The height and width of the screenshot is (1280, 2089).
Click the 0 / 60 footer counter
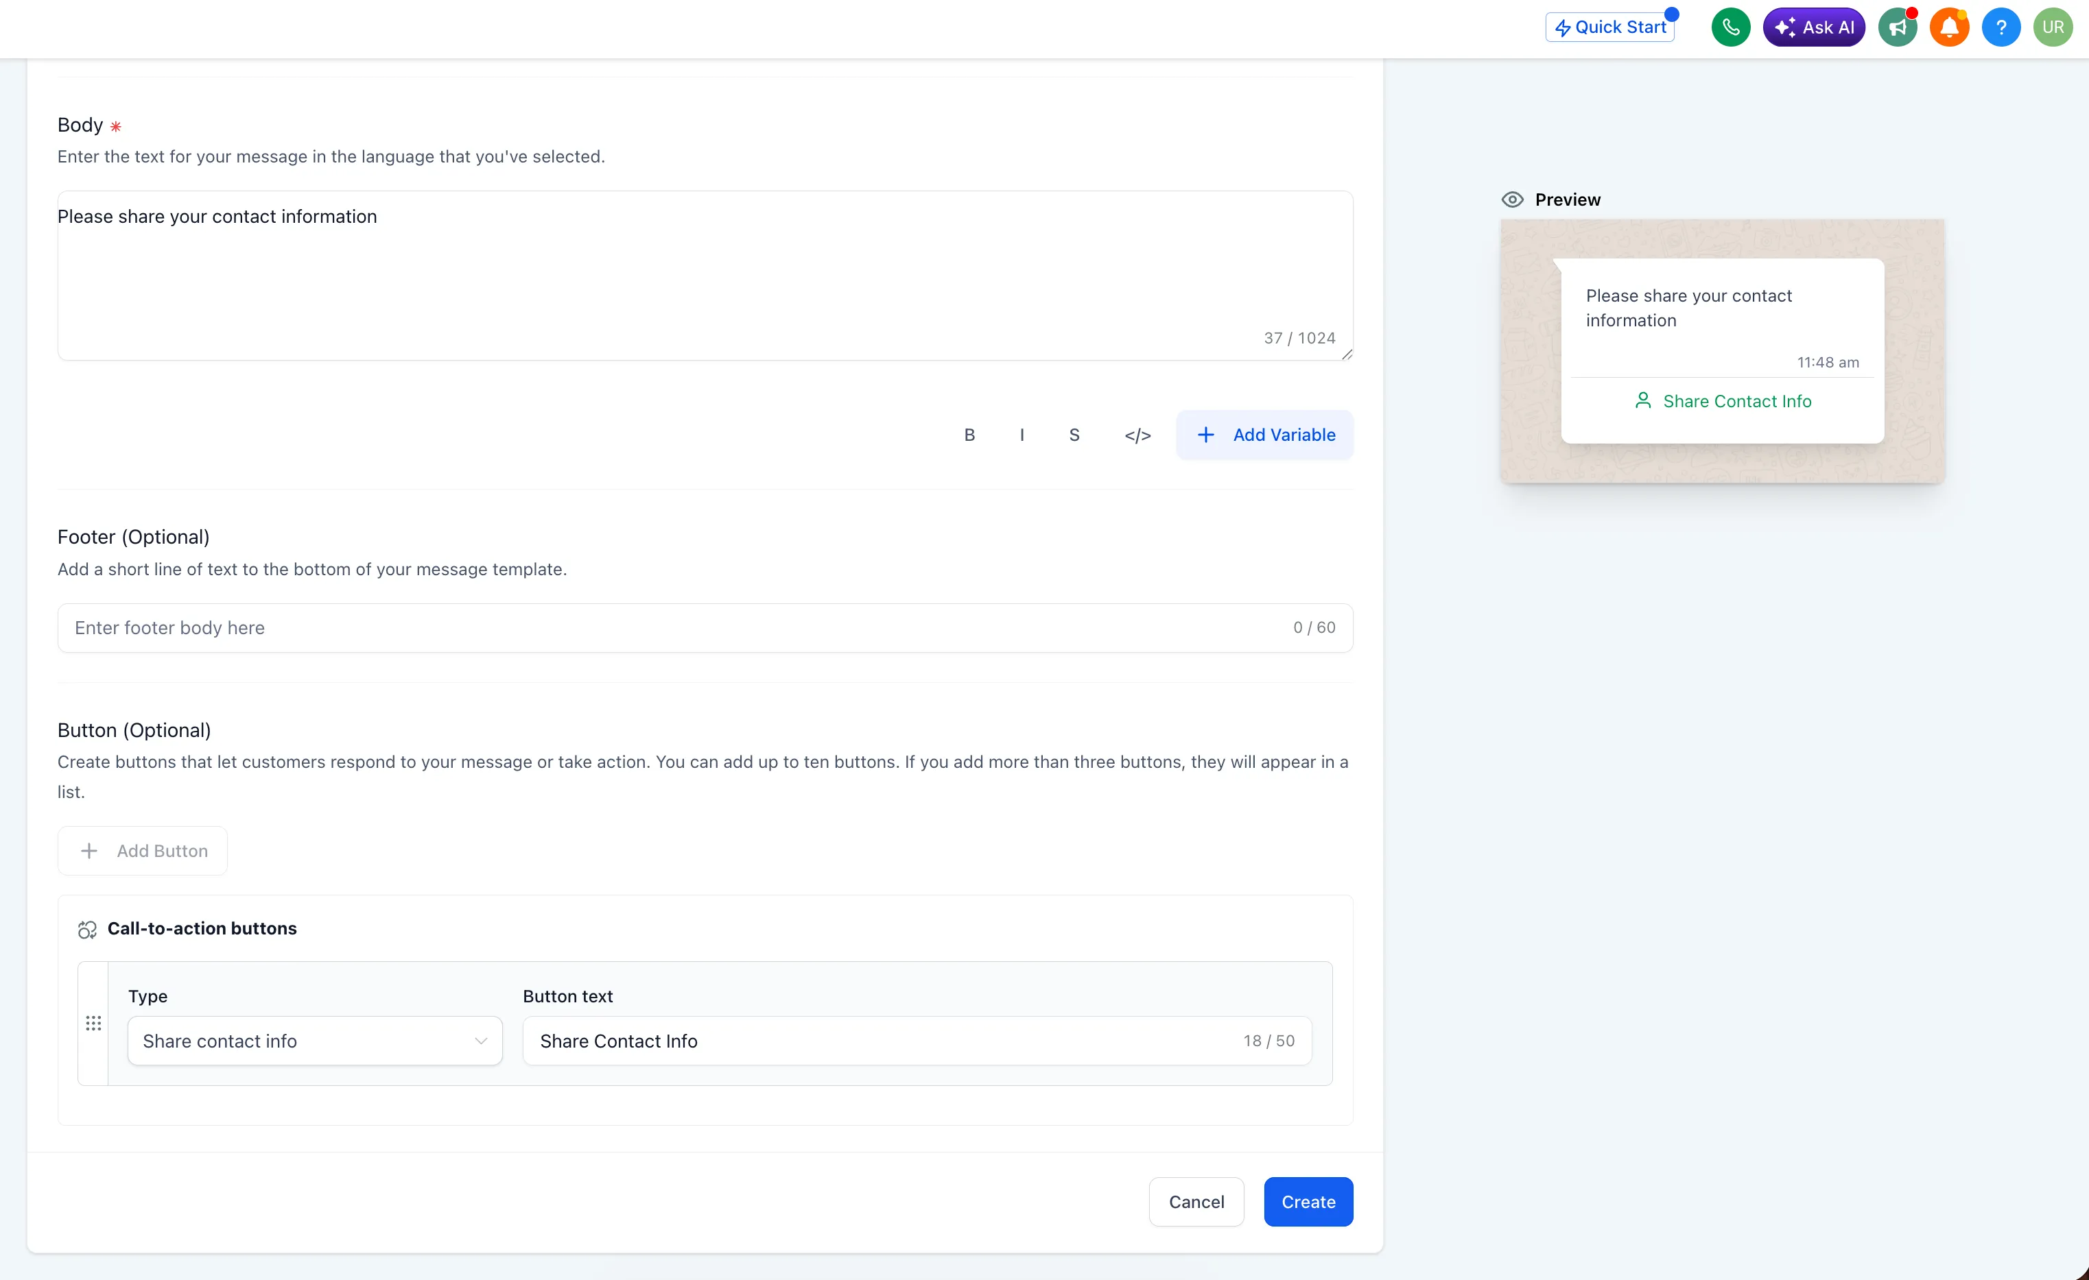[1314, 628]
